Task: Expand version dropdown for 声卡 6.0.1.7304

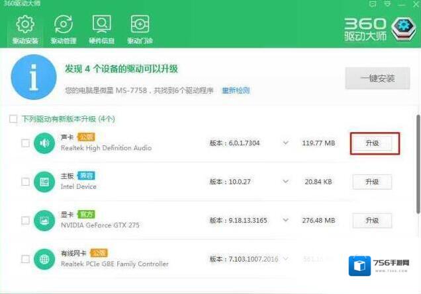Action: 285,143
